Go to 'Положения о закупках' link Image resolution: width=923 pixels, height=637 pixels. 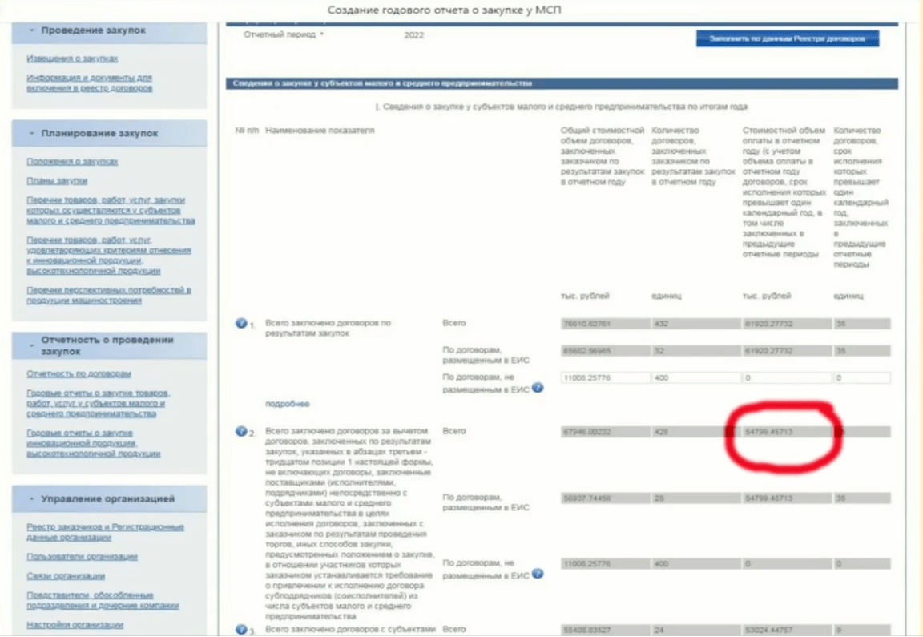coord(72,162)
